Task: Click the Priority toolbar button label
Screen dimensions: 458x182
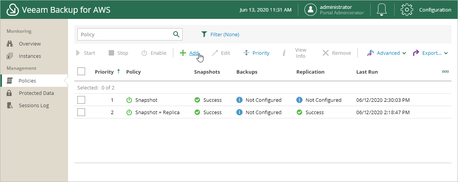Action: point(261,53)
